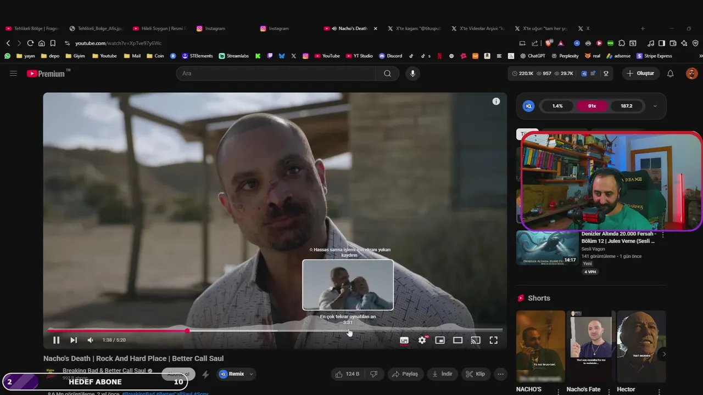This screenshot has height=395, width=703.
Task: Open the account avatar menu
Action: [x=691, y=74]
